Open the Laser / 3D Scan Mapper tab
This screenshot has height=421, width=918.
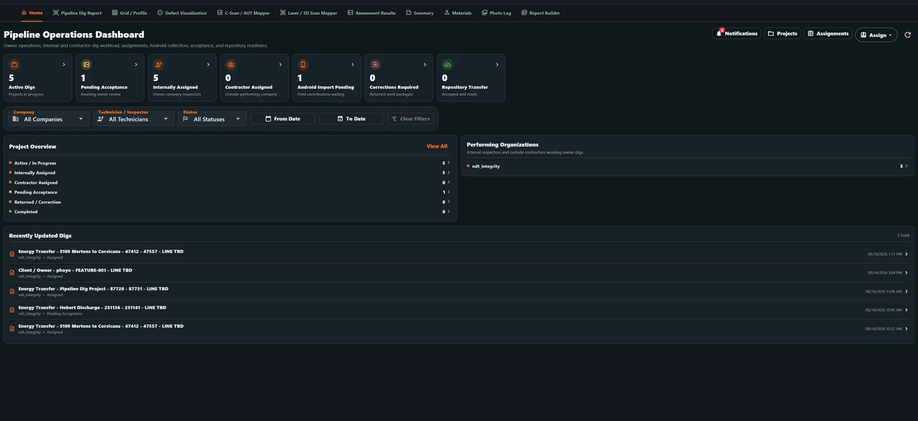(x=308, y=13)
